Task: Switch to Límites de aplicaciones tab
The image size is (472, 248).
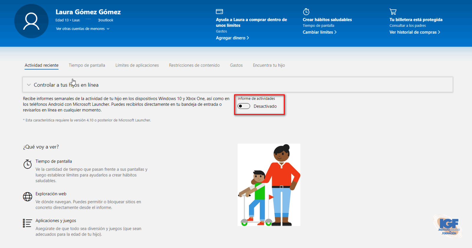Action: tap(137, 65)
